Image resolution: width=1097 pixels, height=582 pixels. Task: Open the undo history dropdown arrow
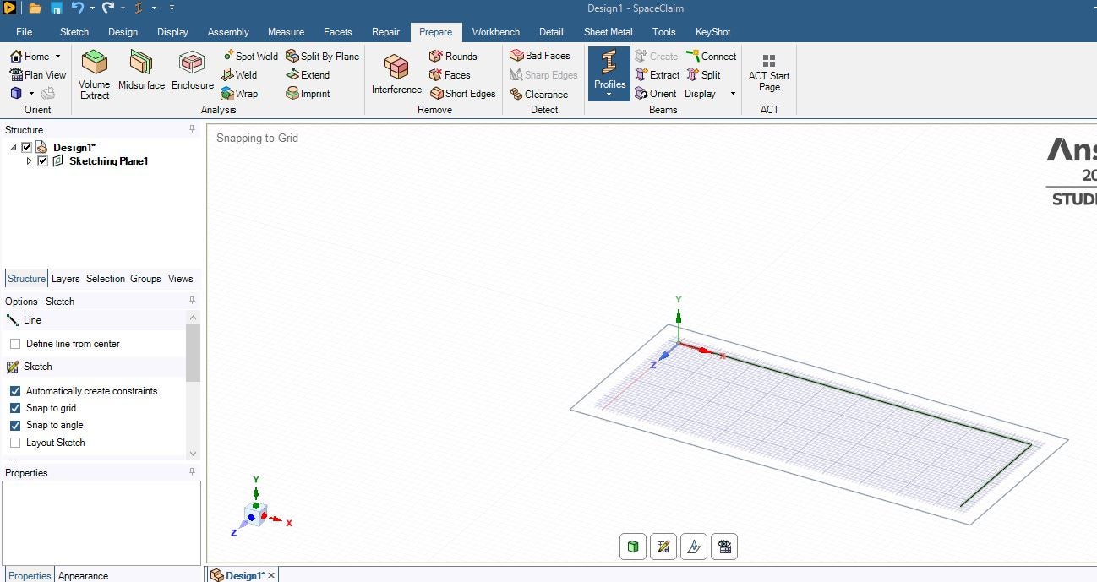pyautogui.click(x=91, y=8)
